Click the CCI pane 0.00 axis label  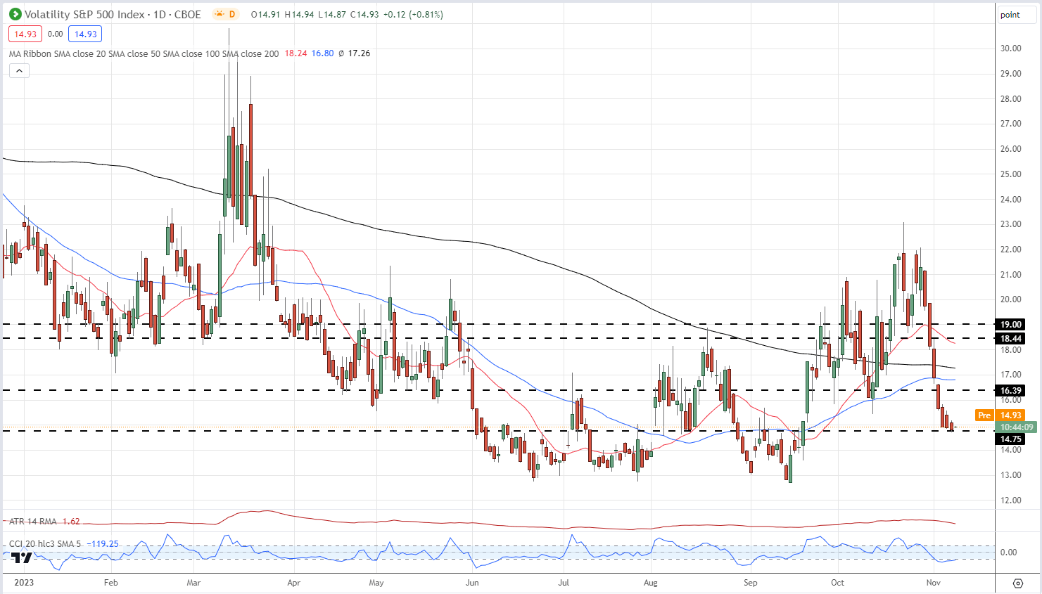[x=1008, y=553]
